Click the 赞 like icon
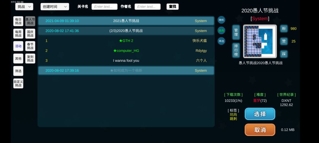Screen dimensions: 319x143 pyautogui.click(x=284, y=41)
